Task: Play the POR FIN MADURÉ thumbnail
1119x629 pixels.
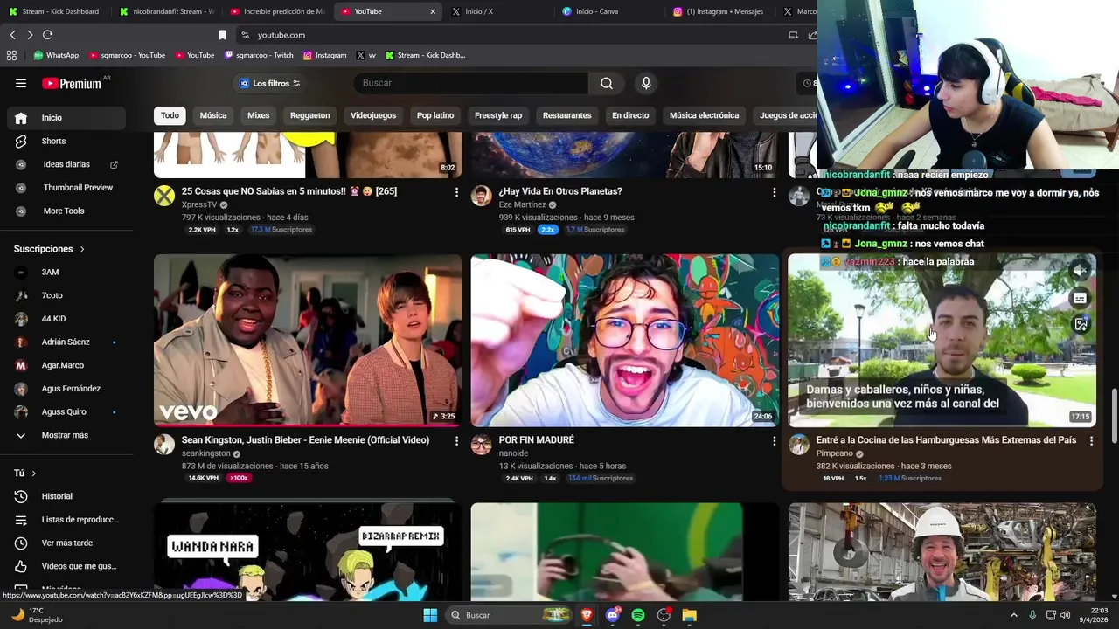Action: (624, 340)
